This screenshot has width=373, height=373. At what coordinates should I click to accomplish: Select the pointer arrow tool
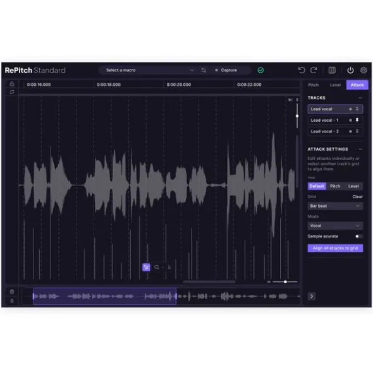[146, 267]
